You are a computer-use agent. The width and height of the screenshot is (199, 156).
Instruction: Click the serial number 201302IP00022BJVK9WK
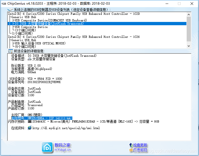point(44,82)
